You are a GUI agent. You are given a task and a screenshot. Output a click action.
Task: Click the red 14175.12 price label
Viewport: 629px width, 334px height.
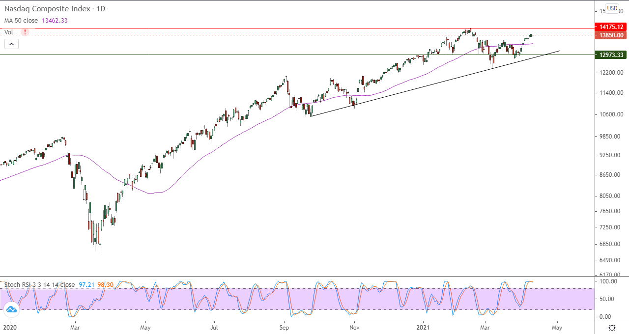611,27
